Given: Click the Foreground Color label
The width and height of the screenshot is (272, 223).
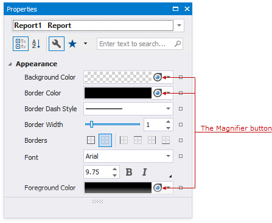Looking at the screenshot, I should coord(50,188).
